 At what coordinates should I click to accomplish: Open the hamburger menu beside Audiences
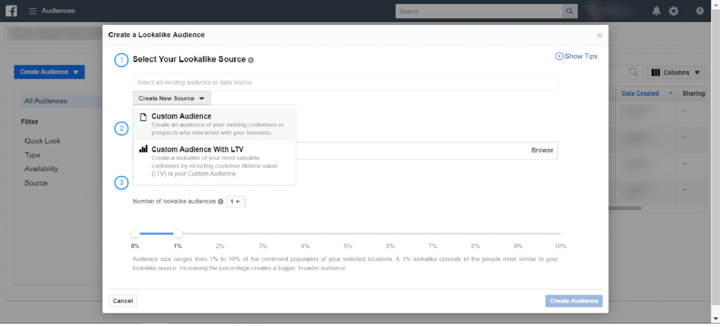pos(33,11)
